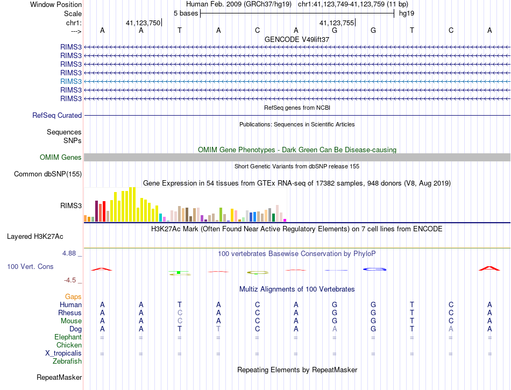The width and height of the screenshot is (511, 390).
Task: Click the dark green GTEx expression bar
Action: [x=273, y=218]
